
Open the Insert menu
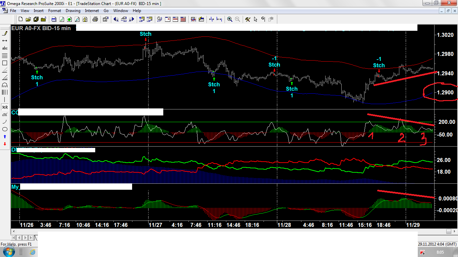tap(39, 11)
